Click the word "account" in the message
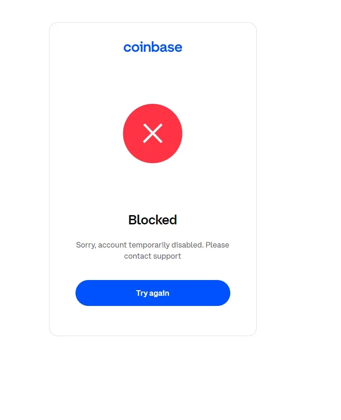Screen dimensions: 341x420 coord(113,245)
